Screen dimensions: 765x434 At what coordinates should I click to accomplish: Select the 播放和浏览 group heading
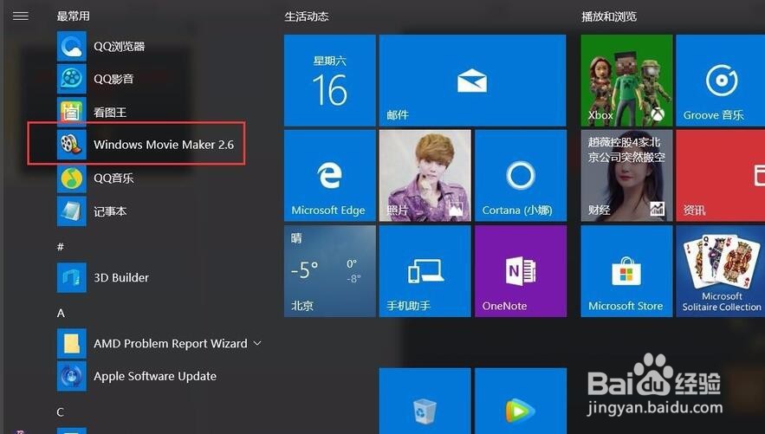click(x=609, y=16)
